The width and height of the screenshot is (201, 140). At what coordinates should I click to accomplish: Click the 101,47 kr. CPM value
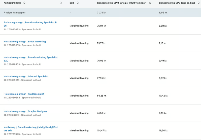coord(102,130)
